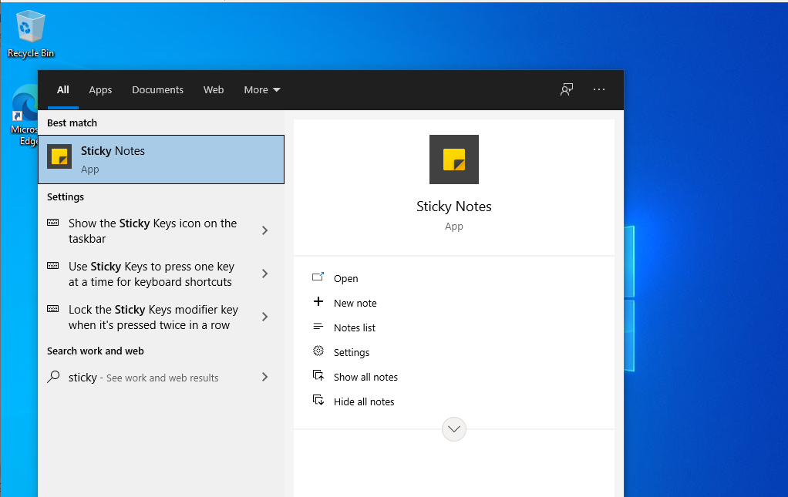Select the Microsoft Edge desktop shortcut
This screenshot has width=788, height=497.
[24, 115]
